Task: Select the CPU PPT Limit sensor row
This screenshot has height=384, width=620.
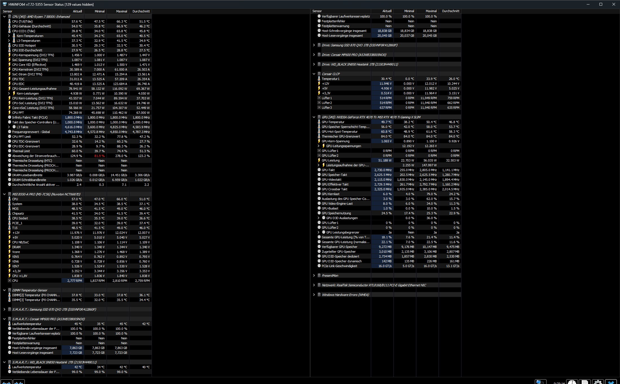Action: (21, 137)
